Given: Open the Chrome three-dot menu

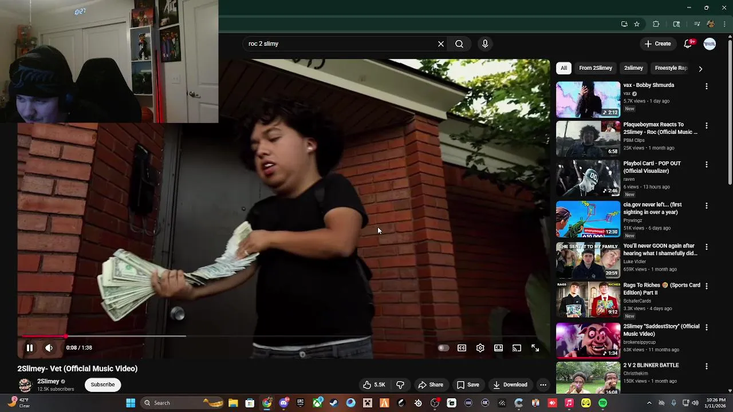Looking at the screenshot, I should 724,24.
